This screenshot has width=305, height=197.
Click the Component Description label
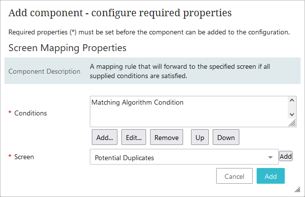point(44,71)
